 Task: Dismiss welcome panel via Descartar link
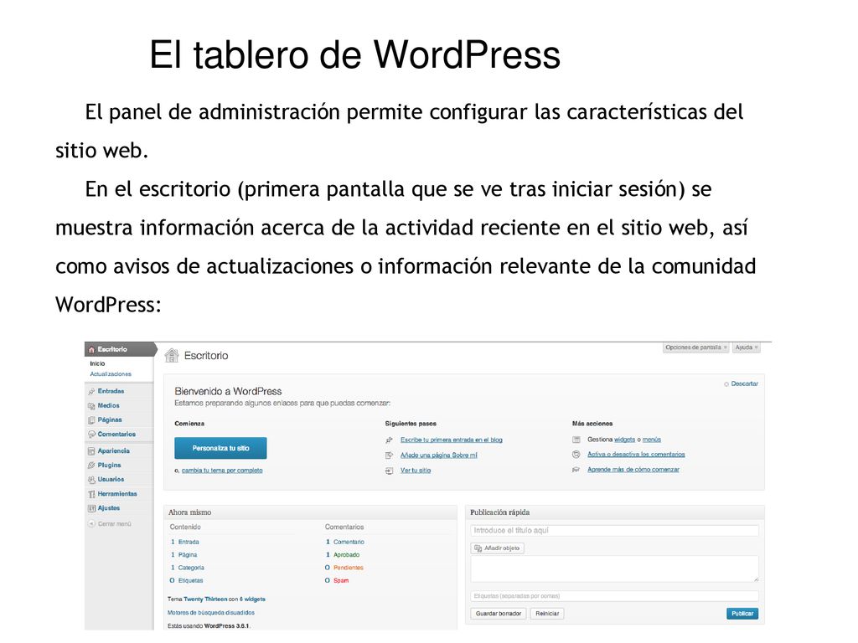click(745, 383)
